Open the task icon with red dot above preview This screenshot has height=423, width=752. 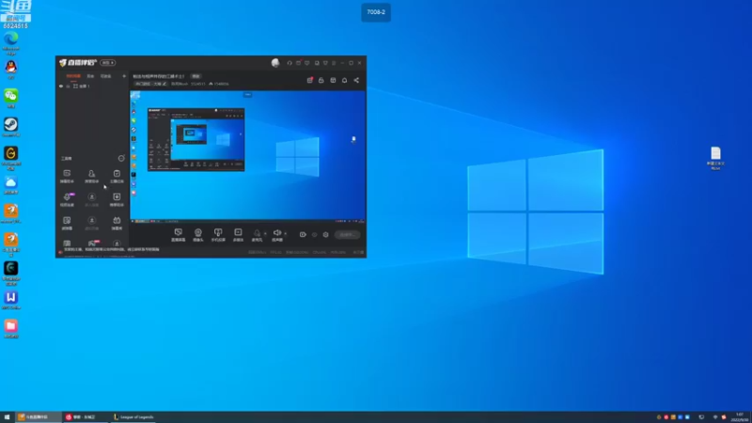(310, 80)
